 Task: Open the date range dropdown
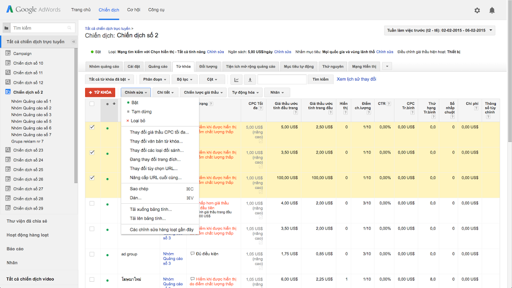pos(439,30)
